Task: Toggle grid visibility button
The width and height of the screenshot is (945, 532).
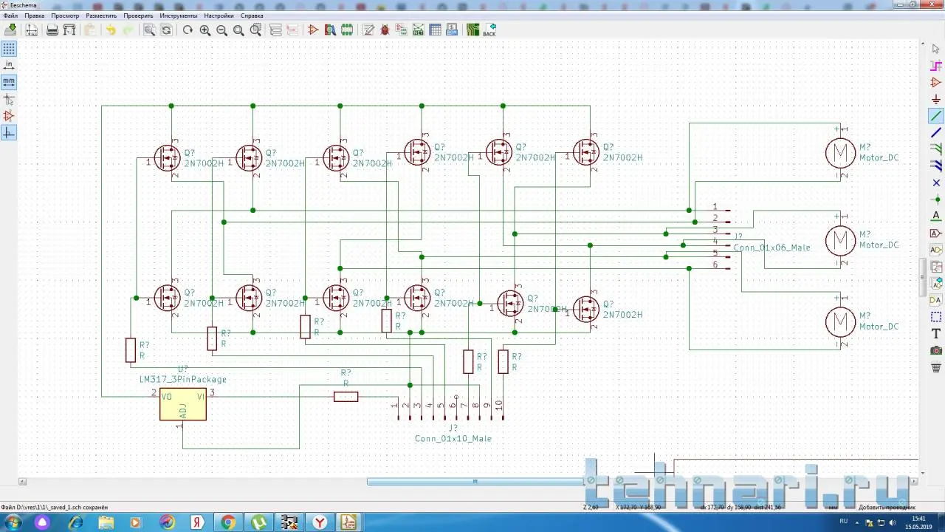Action: click(9, 49)
